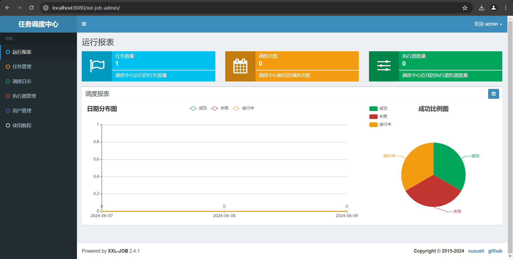Click the flag icon on task count card
Image resolution: width=513 pixels, height=259 pixels.
point(97,66)
